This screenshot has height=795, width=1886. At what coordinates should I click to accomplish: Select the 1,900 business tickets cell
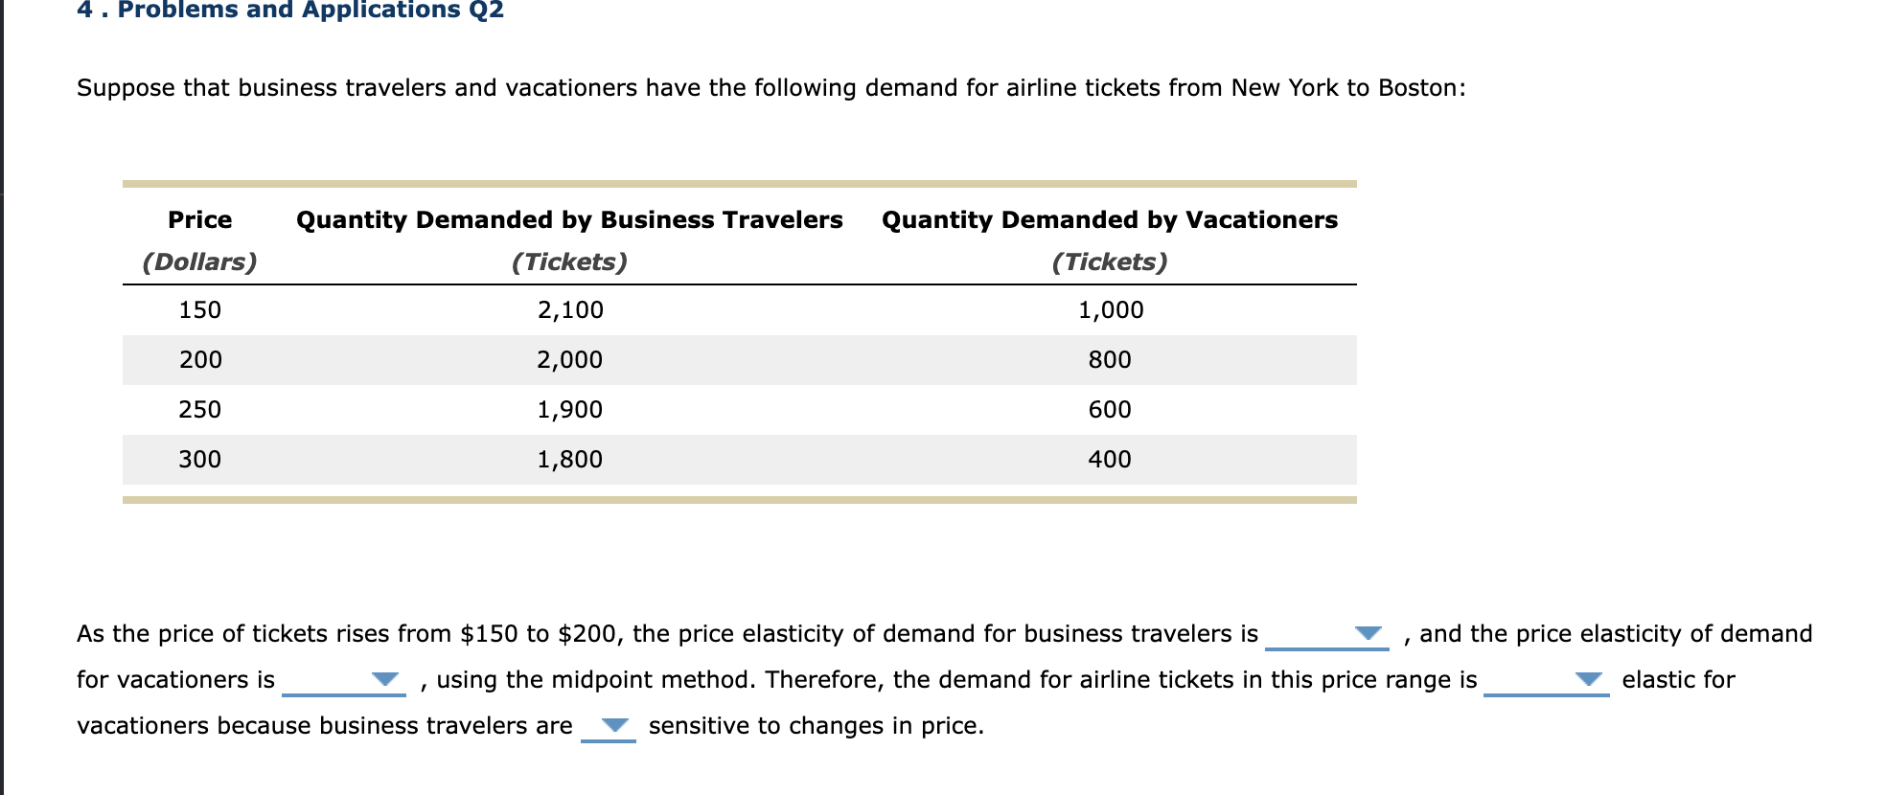tap(569, 410)
